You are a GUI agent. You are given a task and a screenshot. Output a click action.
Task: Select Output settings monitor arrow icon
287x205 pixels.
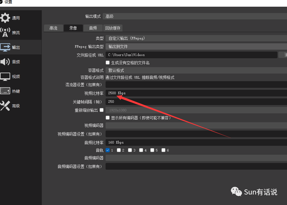[x=5, y=47]
